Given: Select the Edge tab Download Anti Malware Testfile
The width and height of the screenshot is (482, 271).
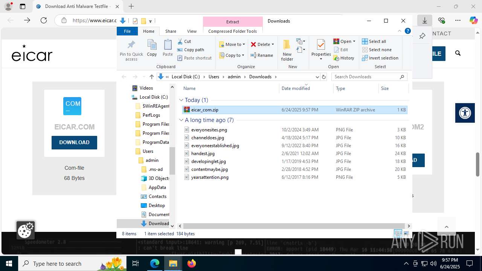Looking at the screenshot, I should (78, 6).
